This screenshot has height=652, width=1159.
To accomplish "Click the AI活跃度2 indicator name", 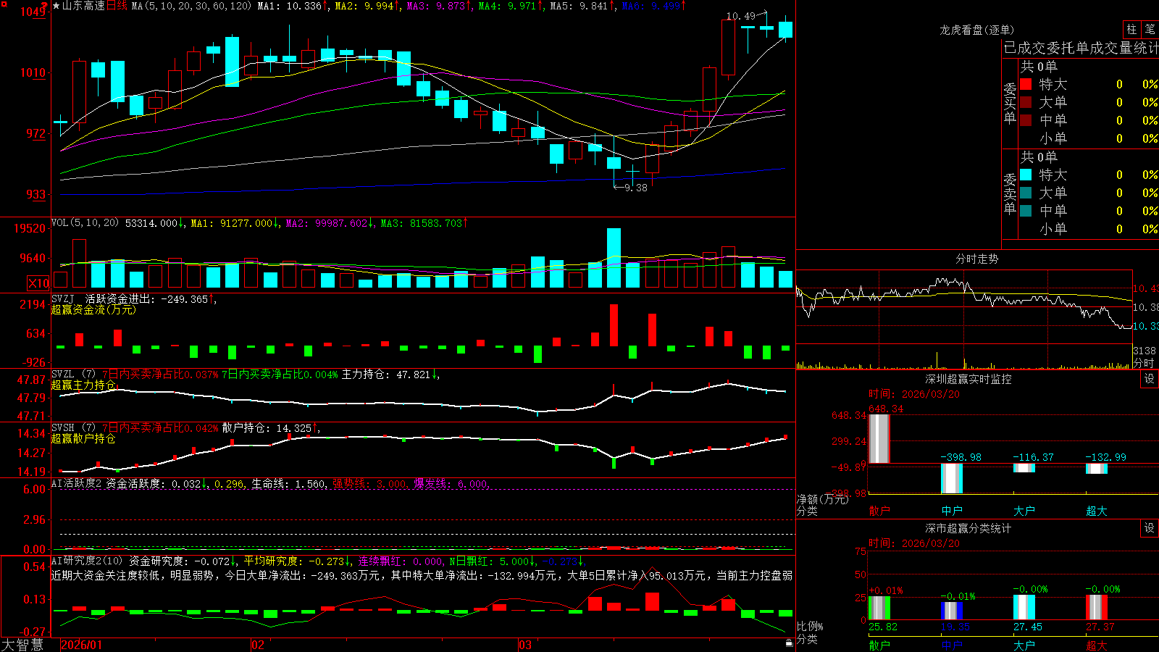I will (x=77, y=483).
